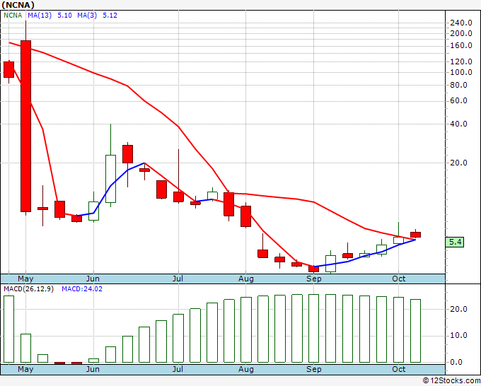Click the 240.0 price axis label

click(460, 23)
